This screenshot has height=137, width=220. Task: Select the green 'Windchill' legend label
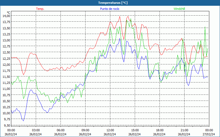pos(179,9)
